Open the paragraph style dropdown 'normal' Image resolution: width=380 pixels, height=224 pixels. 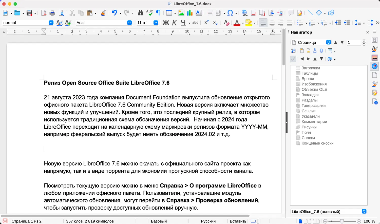[x=51, y=23]
